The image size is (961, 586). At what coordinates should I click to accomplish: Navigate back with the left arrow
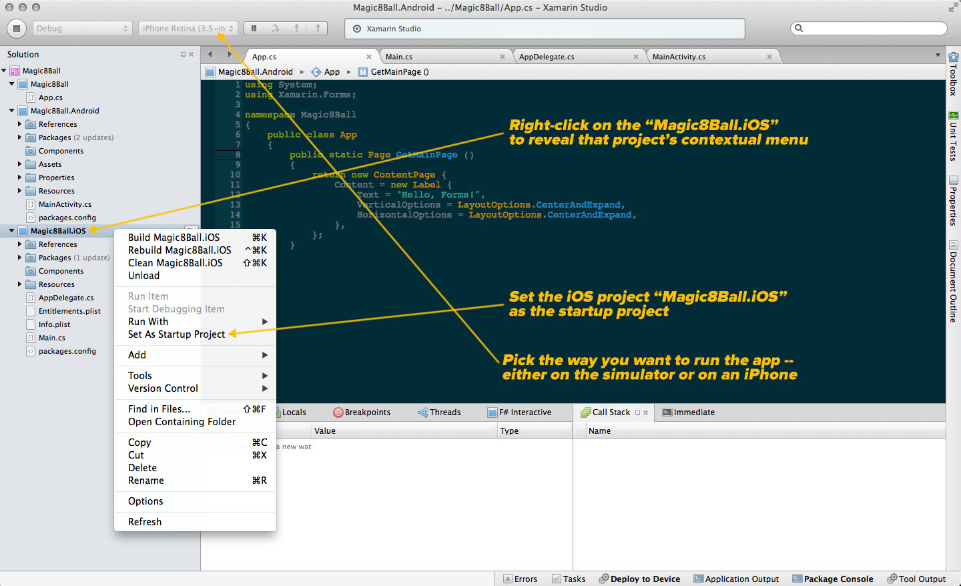(x=210, y=55)
